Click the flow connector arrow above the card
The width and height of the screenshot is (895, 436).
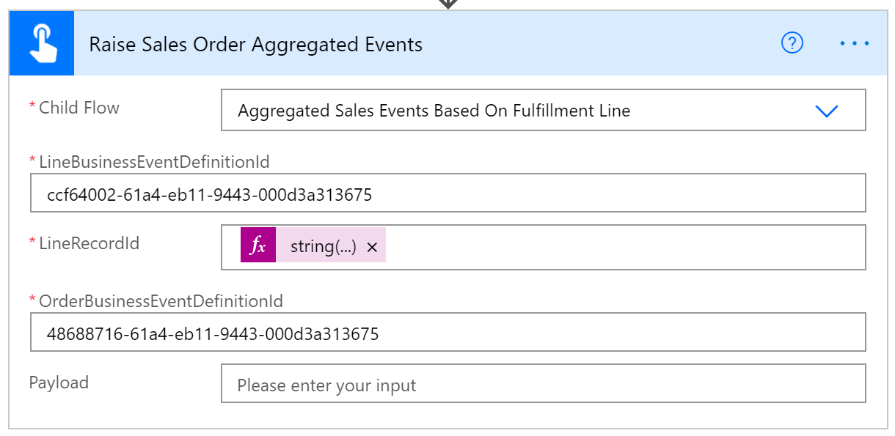click(x=447, y=4)
